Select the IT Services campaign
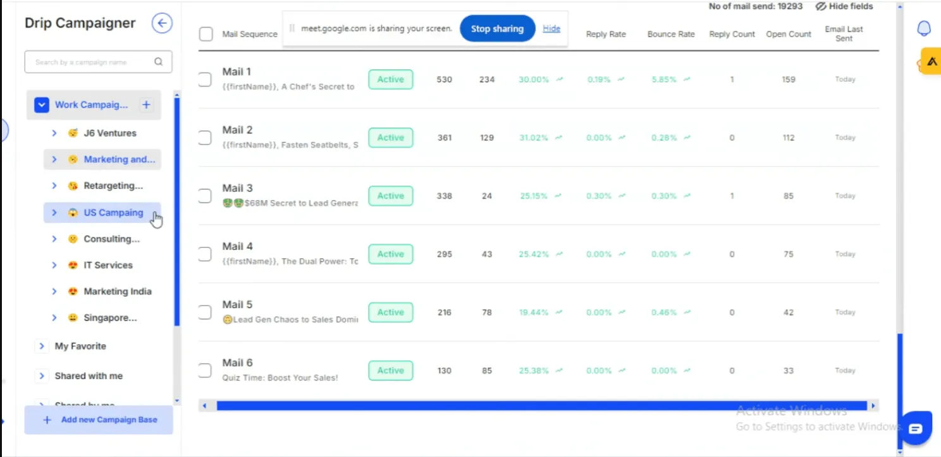 pos(108,265)
